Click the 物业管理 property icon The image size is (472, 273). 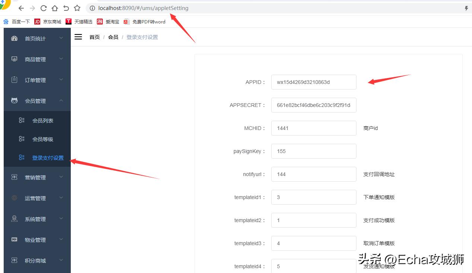point(14,240)
